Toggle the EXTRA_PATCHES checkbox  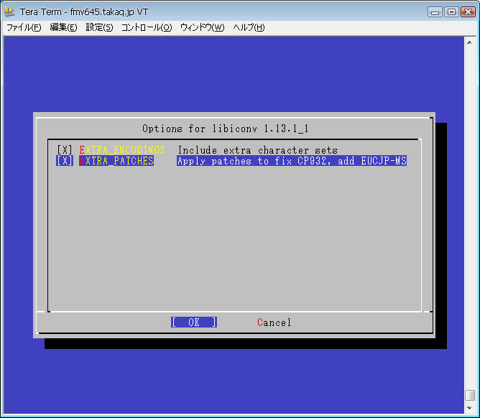[65, 161]
